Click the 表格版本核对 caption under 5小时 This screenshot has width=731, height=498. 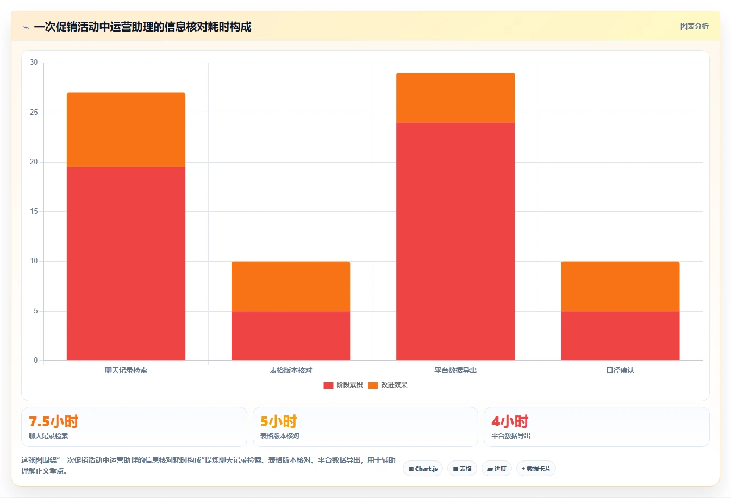tap(280, 436)
